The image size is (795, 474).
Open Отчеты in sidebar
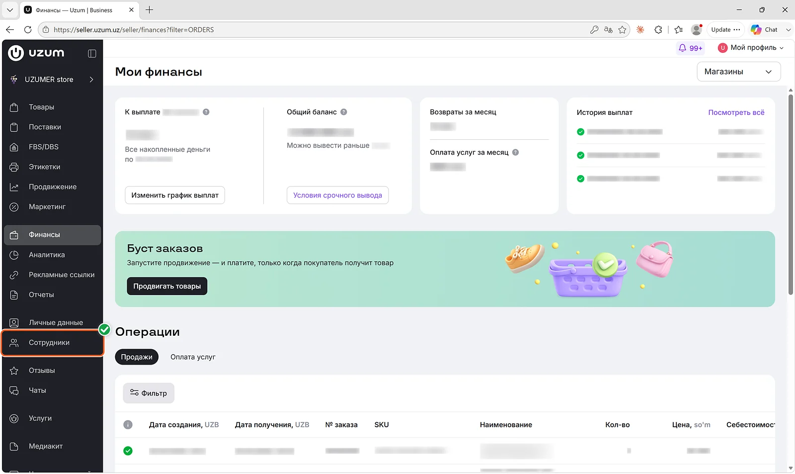[52, 294]
